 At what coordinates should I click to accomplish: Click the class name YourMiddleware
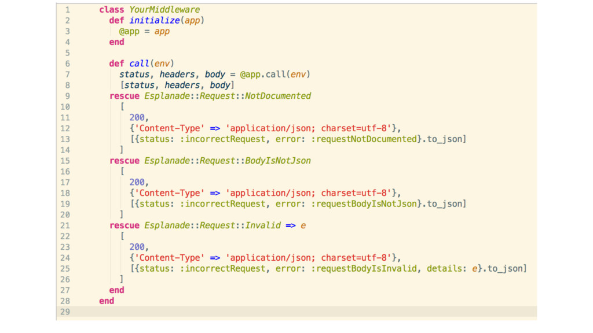(164, 10)
